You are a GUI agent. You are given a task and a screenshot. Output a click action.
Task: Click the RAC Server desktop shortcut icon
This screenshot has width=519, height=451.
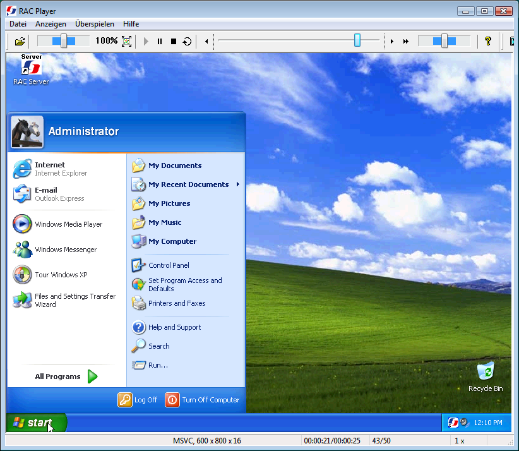(x=31, y=69)
